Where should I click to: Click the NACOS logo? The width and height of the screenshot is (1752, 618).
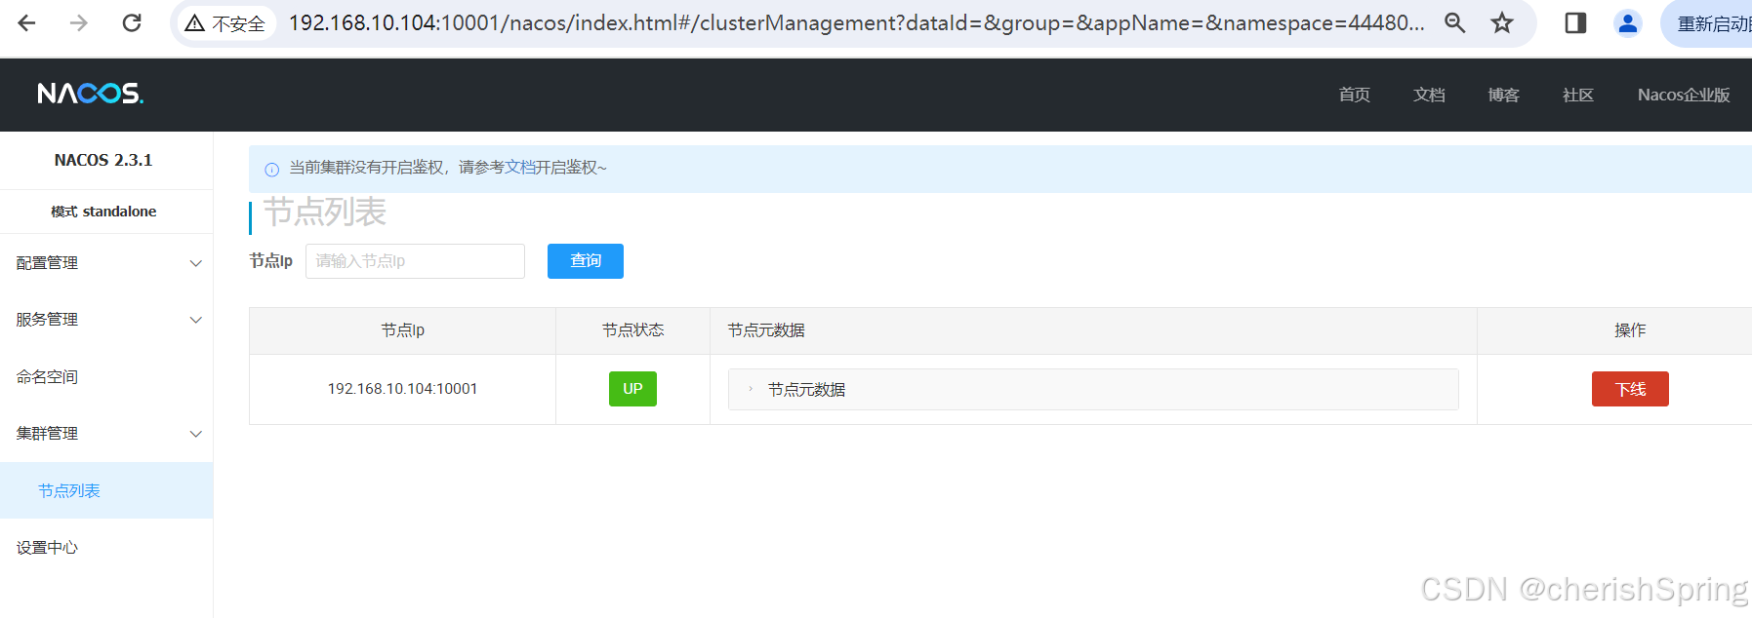pyautogui.click(x=90, y=94)
